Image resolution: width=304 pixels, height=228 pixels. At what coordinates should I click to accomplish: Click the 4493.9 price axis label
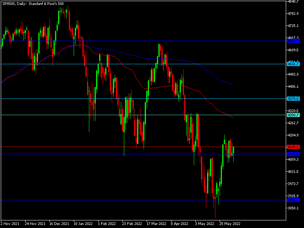(x=293, y=74)
